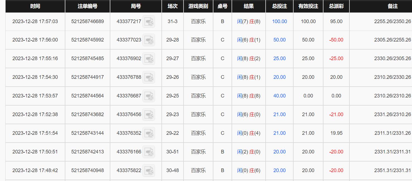This screenshot has width=412, height=181.
Task: Click the 有效投注 column header
Action: tap(308, 6)
